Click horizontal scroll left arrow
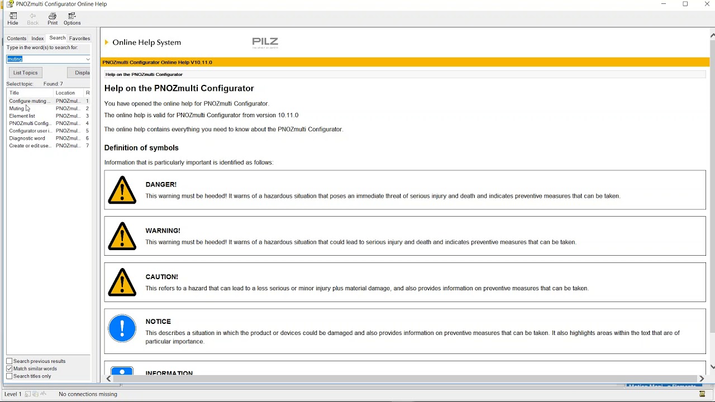This screenshot has height=402, width=715. point(108,379)
